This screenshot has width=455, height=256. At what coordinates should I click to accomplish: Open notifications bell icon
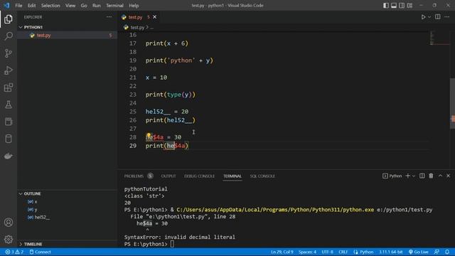pos(447,252)
